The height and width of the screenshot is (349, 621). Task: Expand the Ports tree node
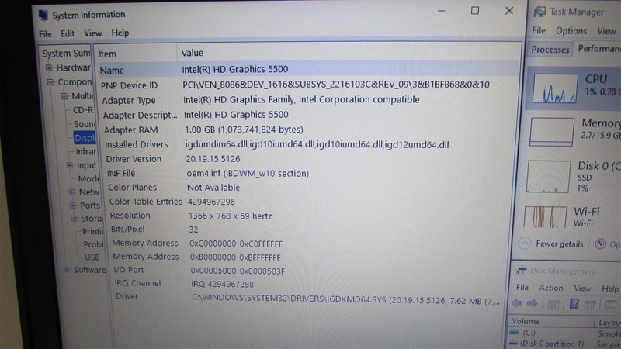point(73,206)
